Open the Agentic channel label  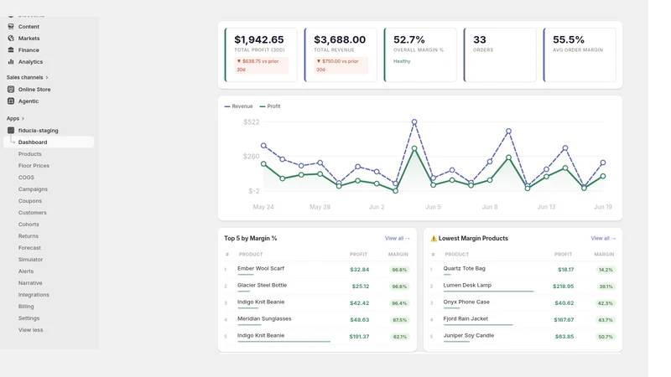click(x=29, y=101)
